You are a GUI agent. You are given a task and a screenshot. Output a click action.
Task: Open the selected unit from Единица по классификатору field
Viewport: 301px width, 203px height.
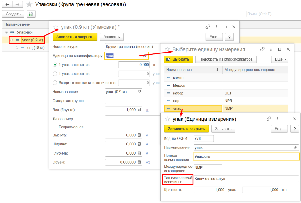click(x=145, y=56)
